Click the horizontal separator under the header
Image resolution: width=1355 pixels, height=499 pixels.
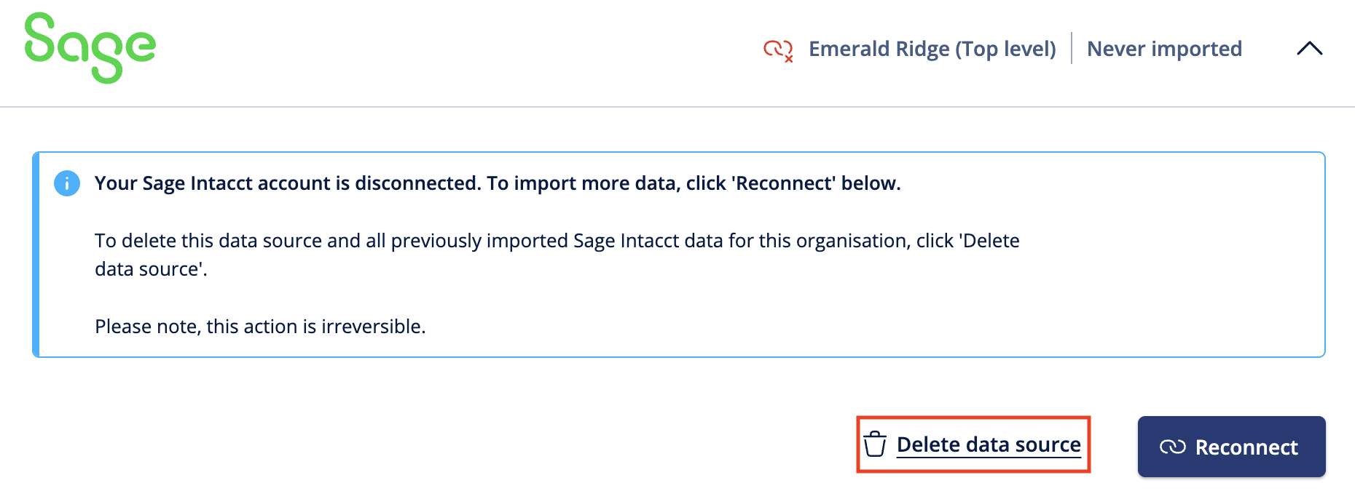tap(677, 108)
